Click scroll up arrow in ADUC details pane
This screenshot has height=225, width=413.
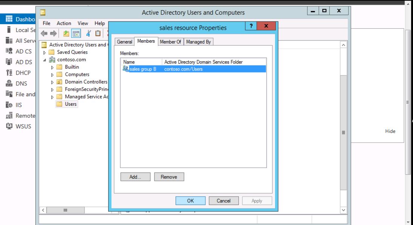click(343, 45)
